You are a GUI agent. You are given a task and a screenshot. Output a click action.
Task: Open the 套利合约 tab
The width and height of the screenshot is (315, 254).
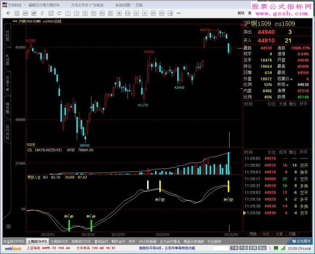pyautogui.click(x=101, y=241)
